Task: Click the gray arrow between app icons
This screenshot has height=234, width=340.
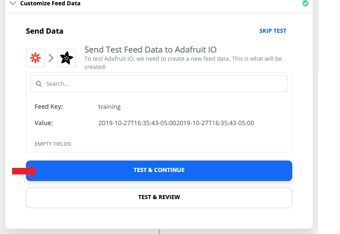Action: [51, 58]
